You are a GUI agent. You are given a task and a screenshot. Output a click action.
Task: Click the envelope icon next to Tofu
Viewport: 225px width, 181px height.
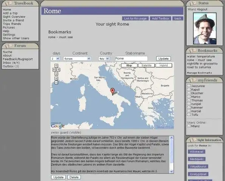[x=189, y=115]
